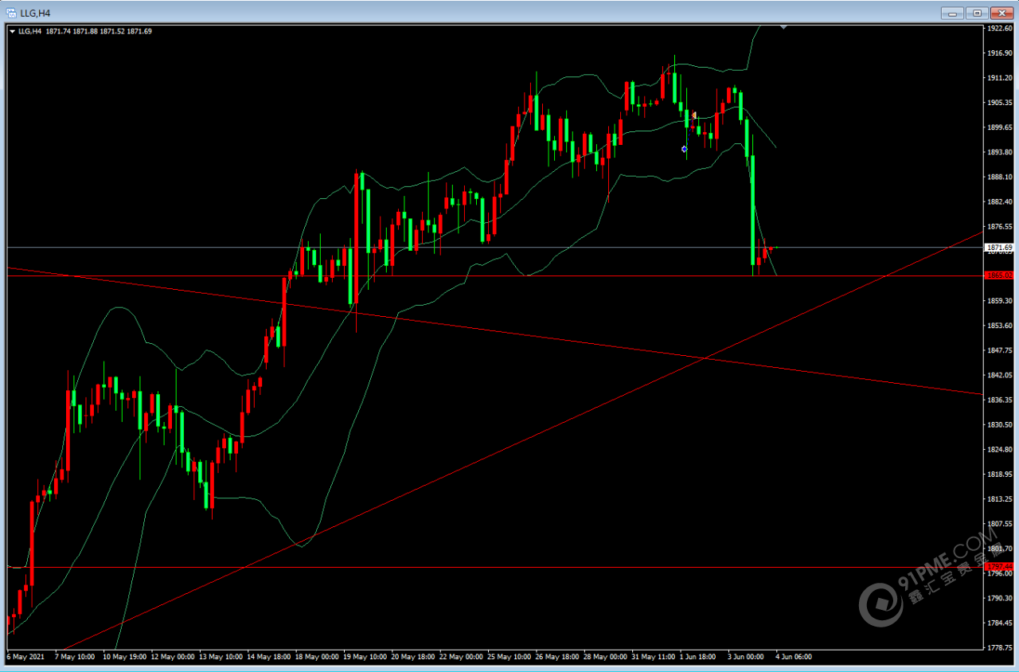
Task: Click the 1 Jun 18:00 time label
Action: [x=698, y=657]
